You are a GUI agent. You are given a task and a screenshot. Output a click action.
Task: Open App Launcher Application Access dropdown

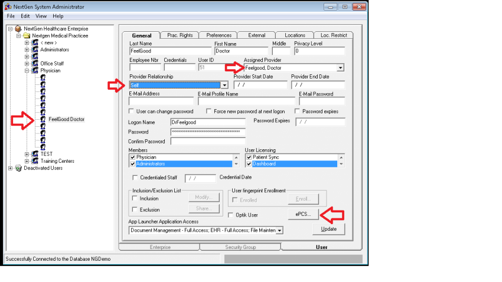coord(279,230)
